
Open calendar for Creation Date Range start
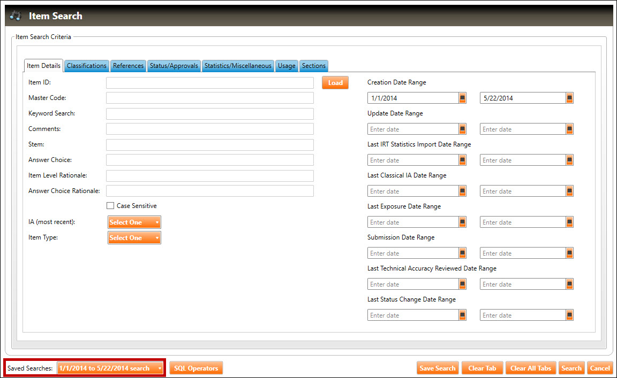(462, 98)
